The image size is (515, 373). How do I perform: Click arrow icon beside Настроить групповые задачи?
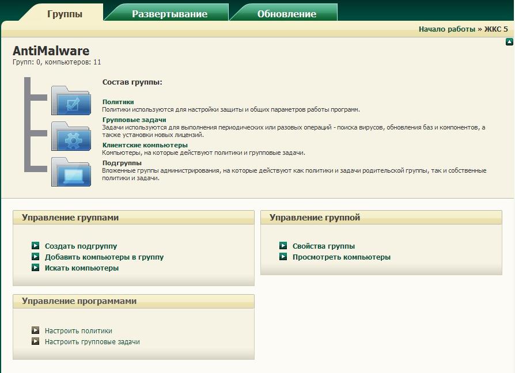click(36, 341)
